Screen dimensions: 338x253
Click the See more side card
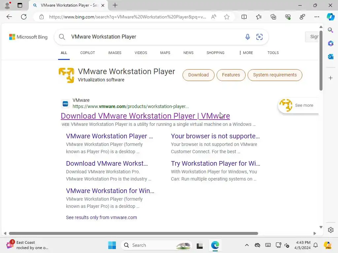coord(298,105)
